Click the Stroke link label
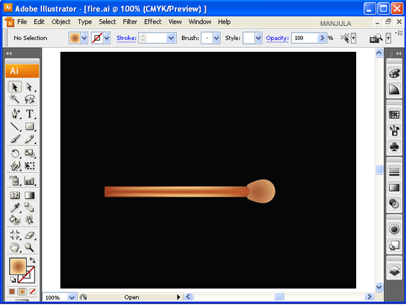The width and height of the screenshot is (406, 305). [x=126, y=38]
